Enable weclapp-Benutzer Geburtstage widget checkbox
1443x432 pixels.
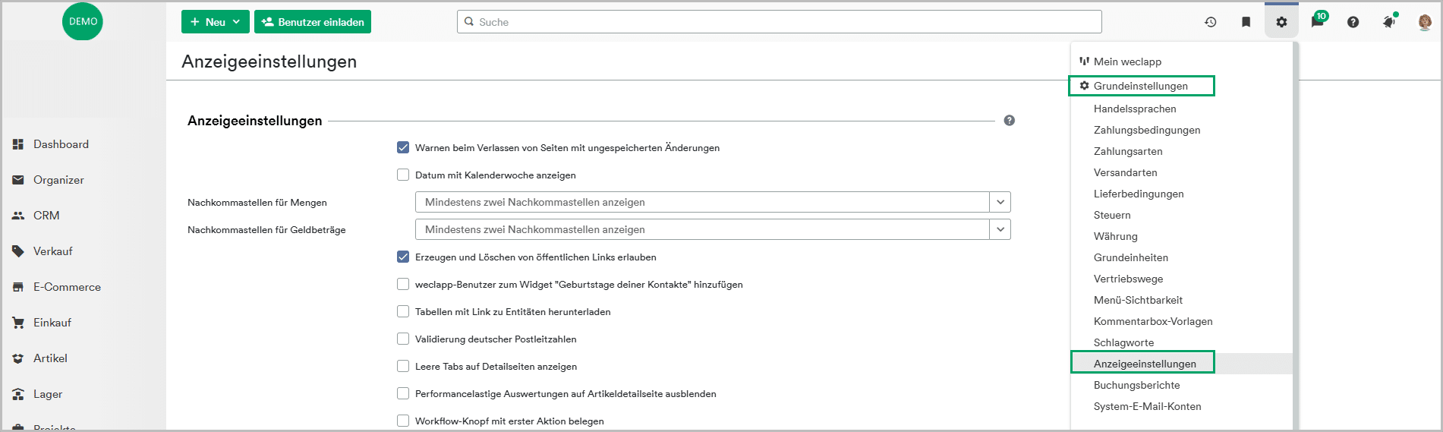click(403, 284)
